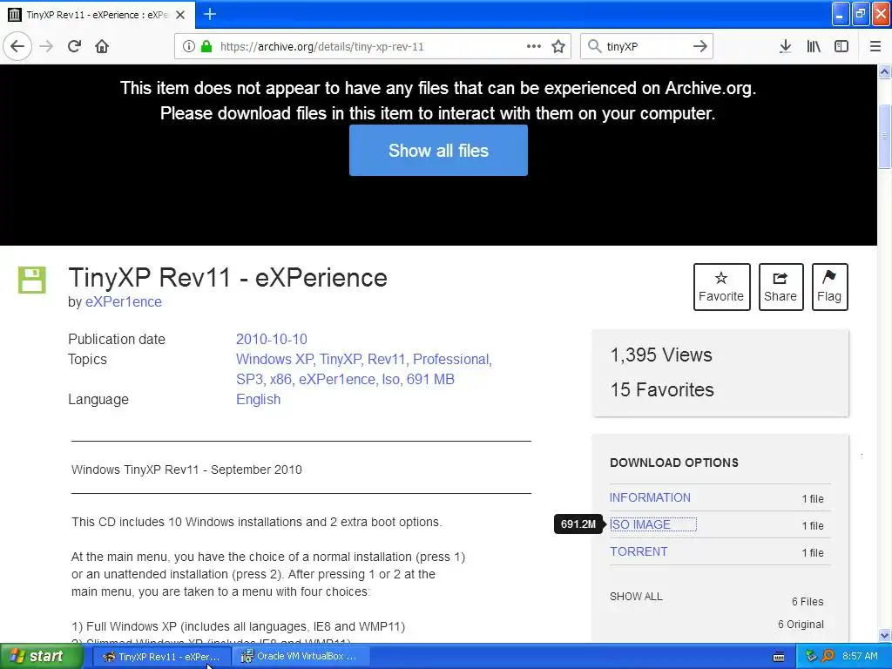Click the Show all files button
This screenshot has width=892, height=669.
point(439,150)
